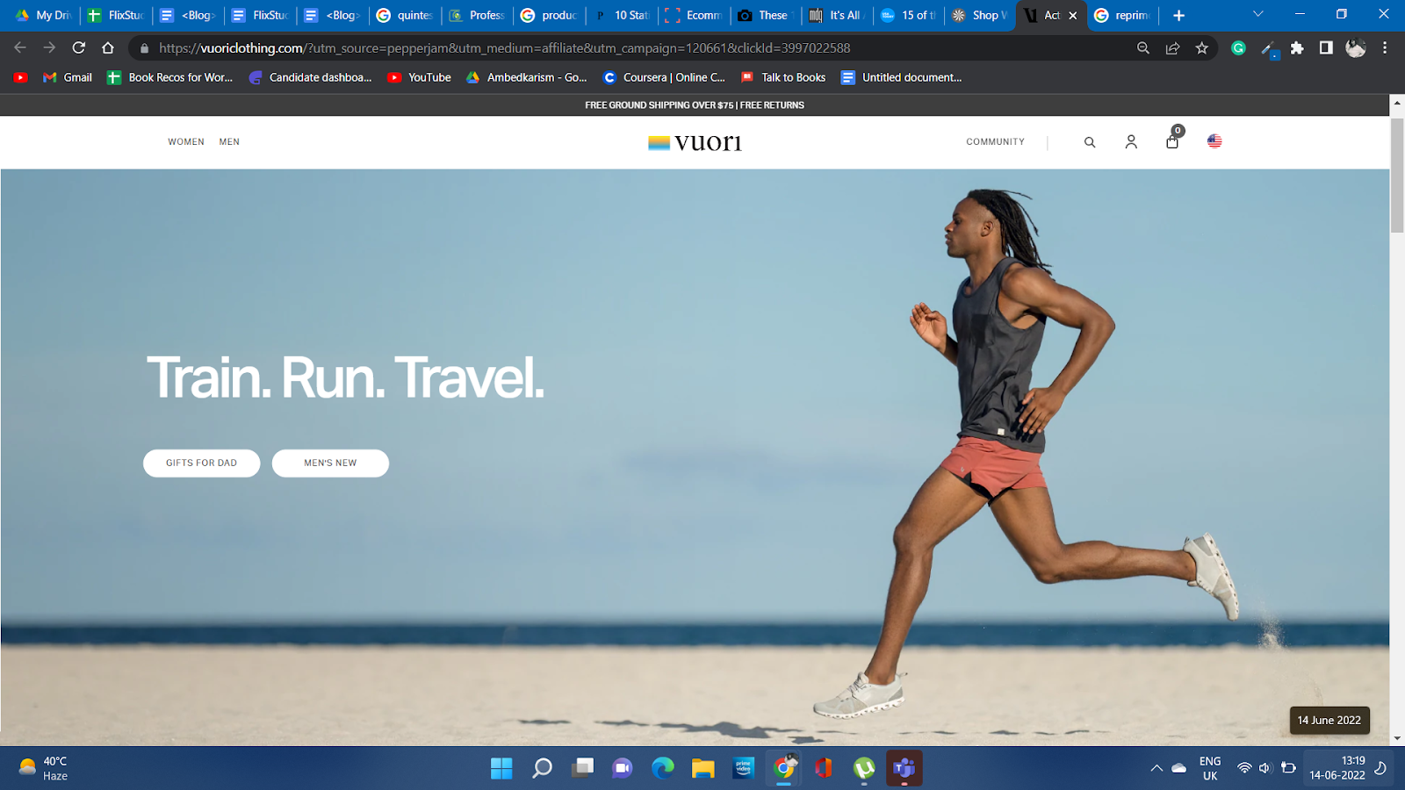Share this page from the address bar

[1172, 48]
